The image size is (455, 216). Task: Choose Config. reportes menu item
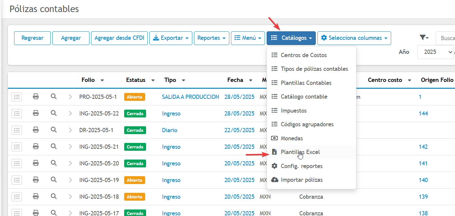point(312,166)
